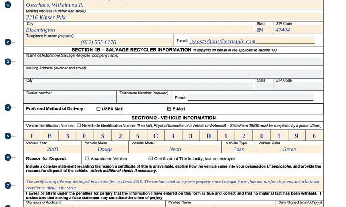Select the VIN cell containing 4
This screenshot has width=346, height=207.
261,136
